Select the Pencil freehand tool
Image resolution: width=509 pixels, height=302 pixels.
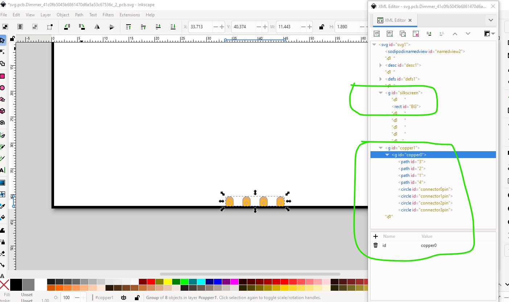coord(3,146)
